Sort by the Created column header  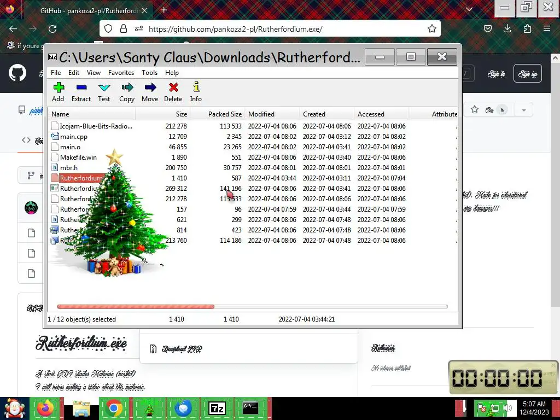[x=327, y=114]
